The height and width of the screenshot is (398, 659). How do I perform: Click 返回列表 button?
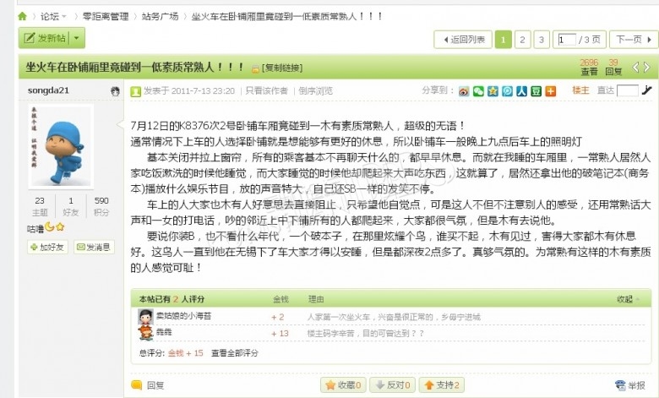pos(463,40)
